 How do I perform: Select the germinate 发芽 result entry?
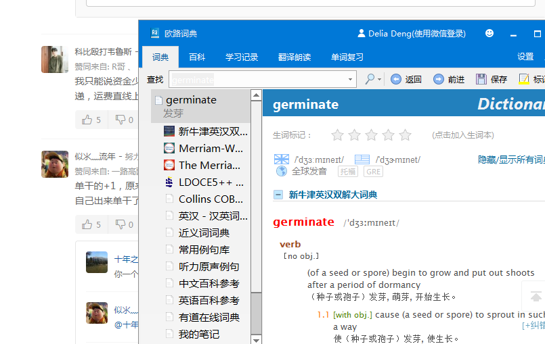[x=201, y=106]
